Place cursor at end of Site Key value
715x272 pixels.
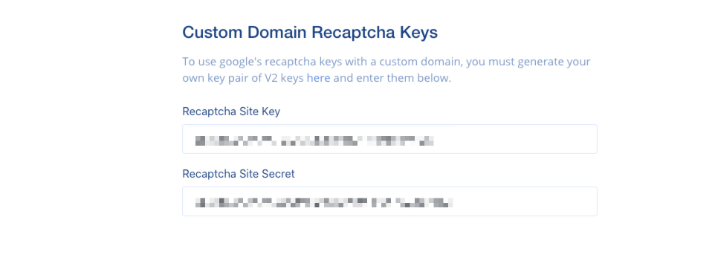tap(433, 140)
